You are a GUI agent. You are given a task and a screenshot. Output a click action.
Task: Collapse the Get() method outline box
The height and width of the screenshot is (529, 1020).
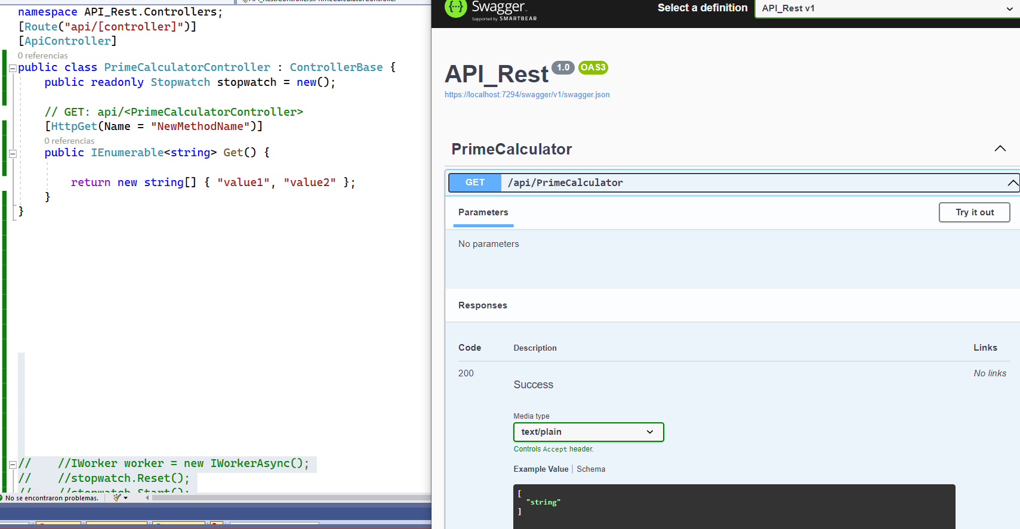(13, 153)
